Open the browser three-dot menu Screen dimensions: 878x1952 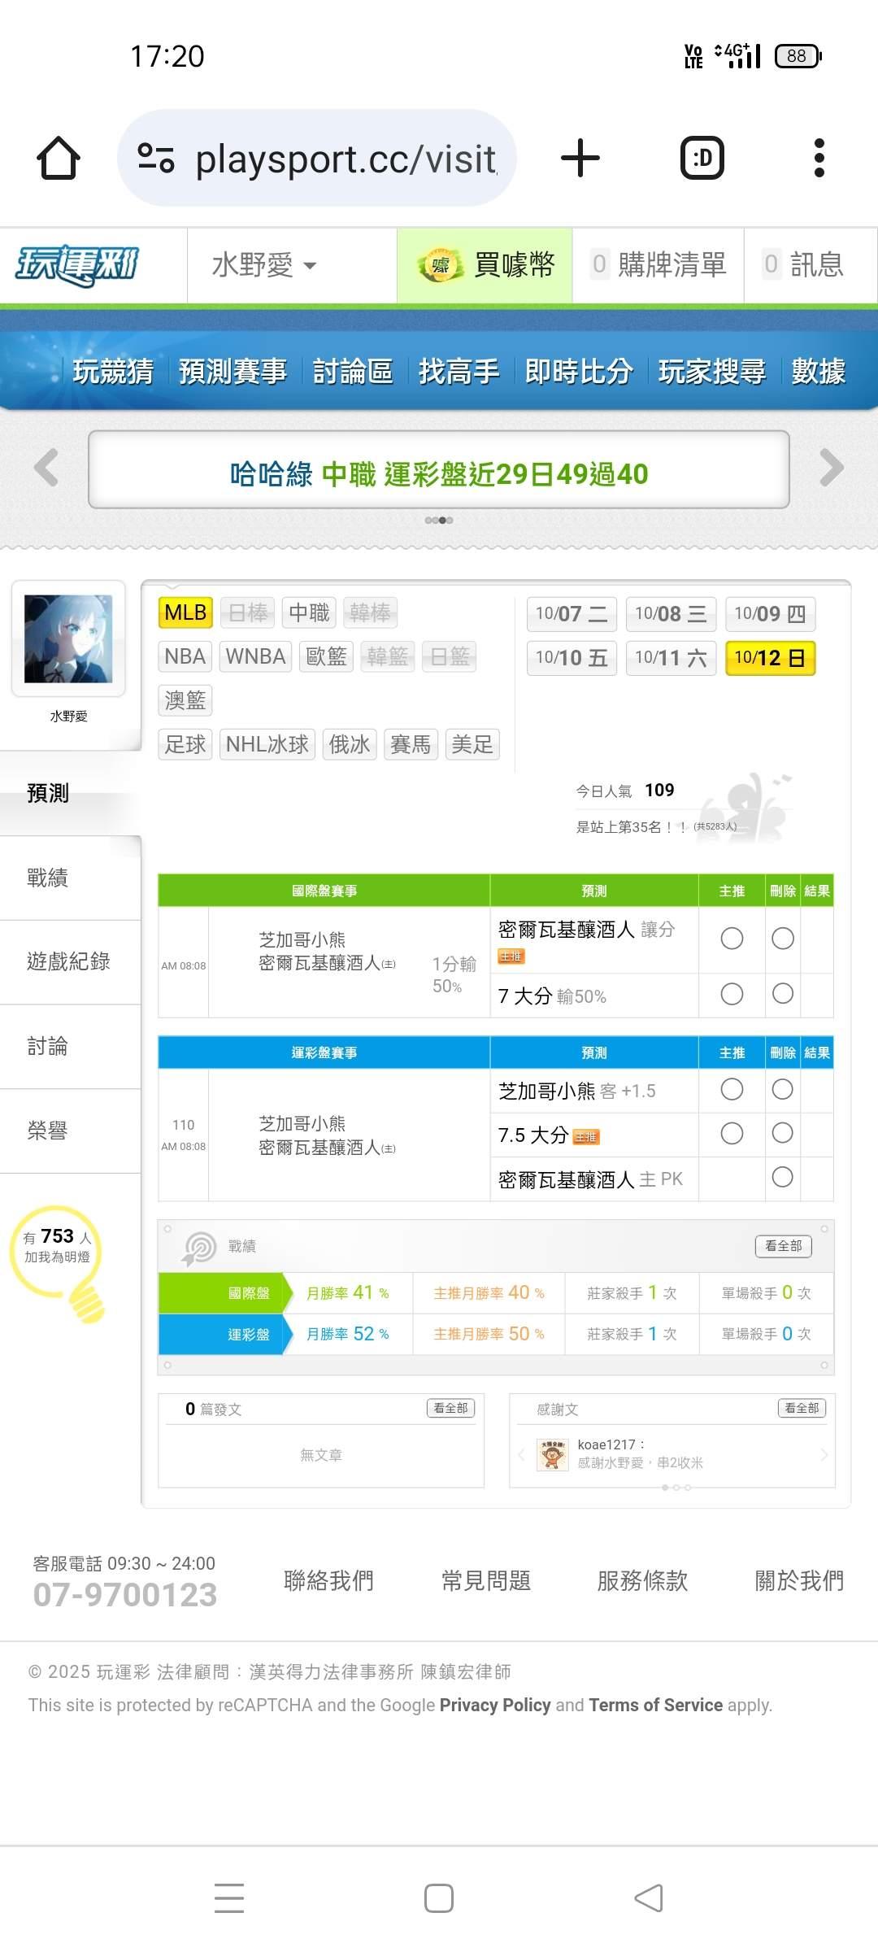[x=819, y=158]
